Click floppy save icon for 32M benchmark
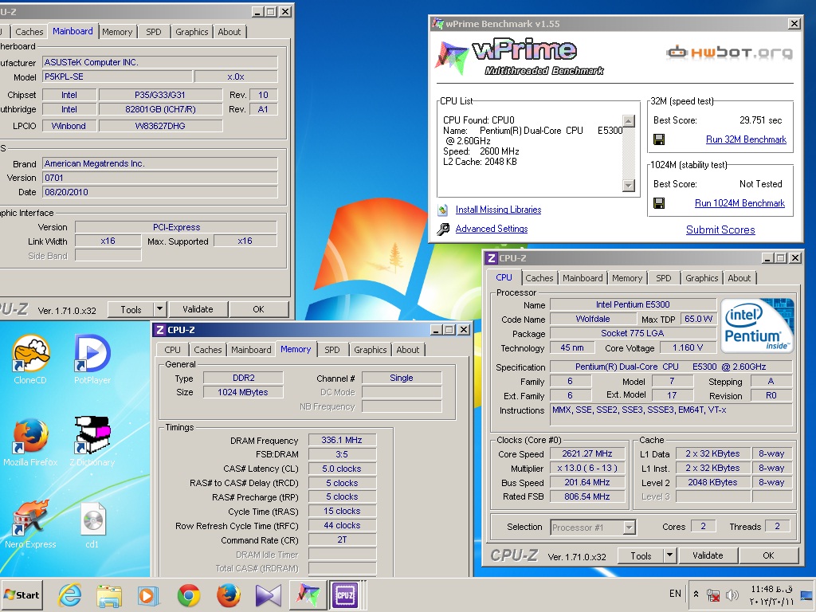 pos(659,139)
